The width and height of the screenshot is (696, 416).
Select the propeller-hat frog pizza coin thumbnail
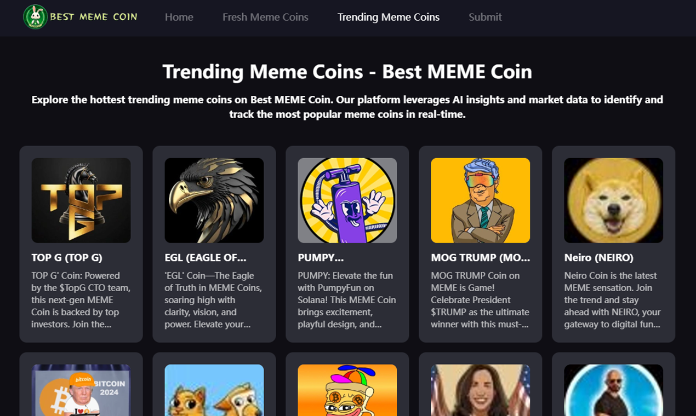click(347, 390)
